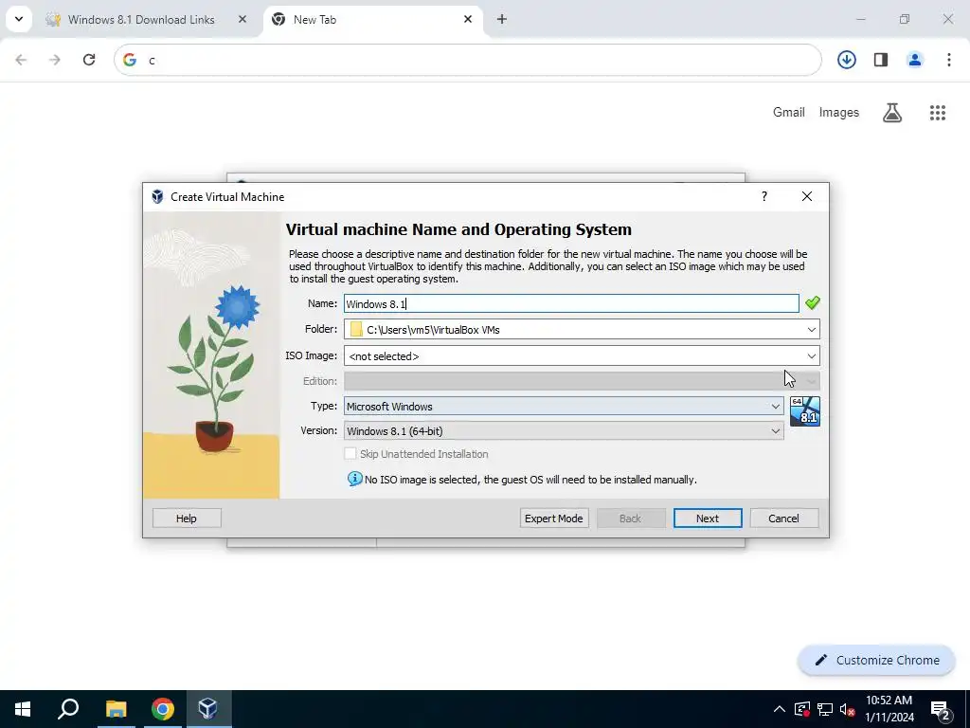The height and width of the screenshot is (728, 970).
Task: Click the Help button
Action: point(187,519)
